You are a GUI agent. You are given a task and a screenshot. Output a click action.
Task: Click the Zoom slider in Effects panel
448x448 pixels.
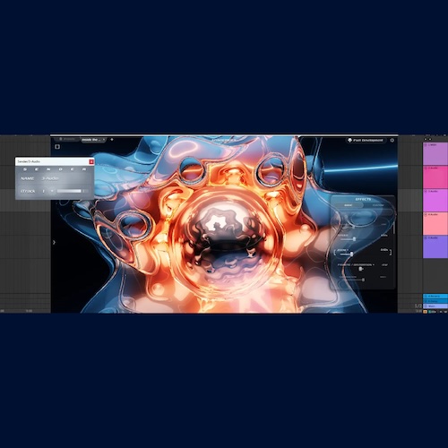[x=347, y=254]
